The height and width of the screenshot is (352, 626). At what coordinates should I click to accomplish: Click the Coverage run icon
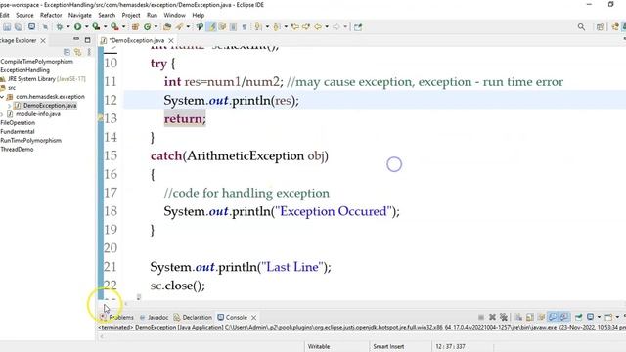[x=96, y=27]
